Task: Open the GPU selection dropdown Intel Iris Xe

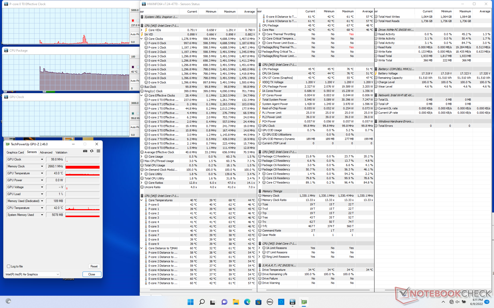Action: 32,274
